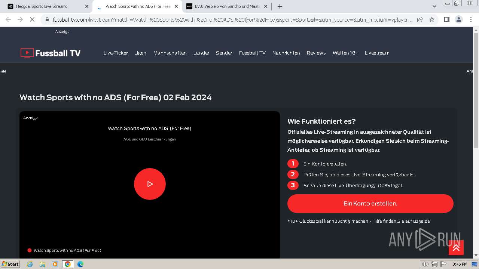Click the address bar URL
479x269 pixels.
pyautogui.click(x=232, y=19)
